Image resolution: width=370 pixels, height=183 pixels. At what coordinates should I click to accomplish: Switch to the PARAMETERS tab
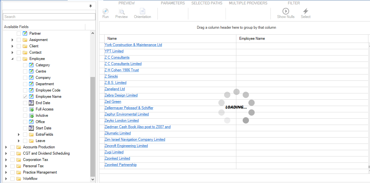(x=173, y=3)
